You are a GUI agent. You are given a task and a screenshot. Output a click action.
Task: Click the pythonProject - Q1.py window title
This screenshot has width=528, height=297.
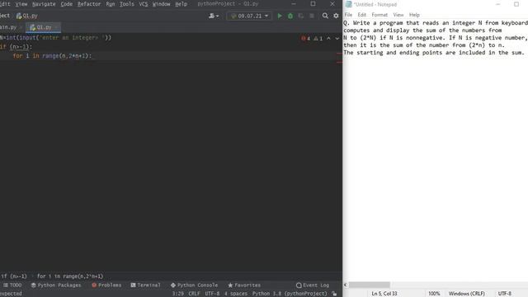pos(228,4)
